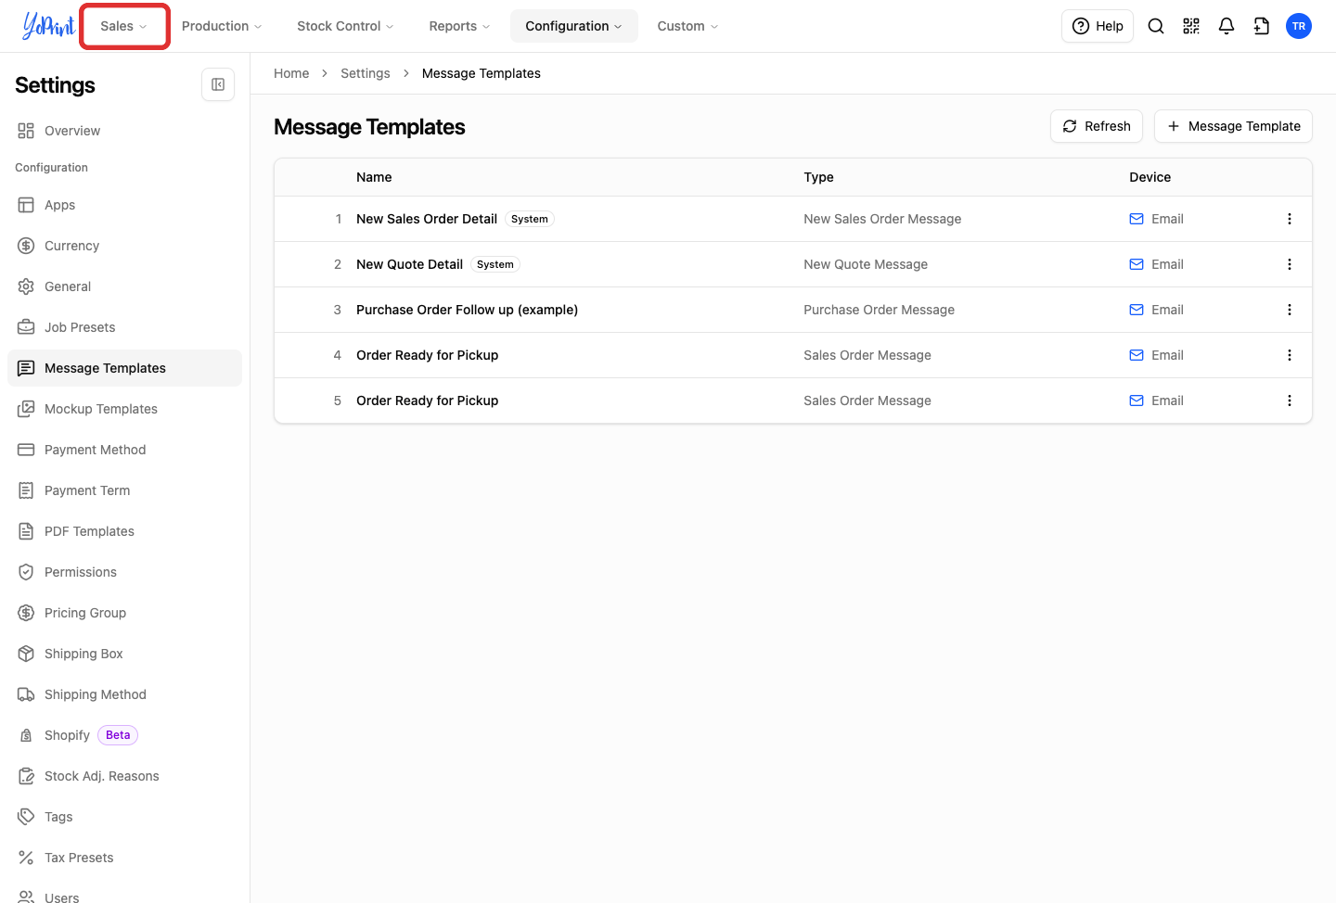Viewport: 1336px width, 903px height.
Task: Open Tax Presets settings
Action: (124, 858)
